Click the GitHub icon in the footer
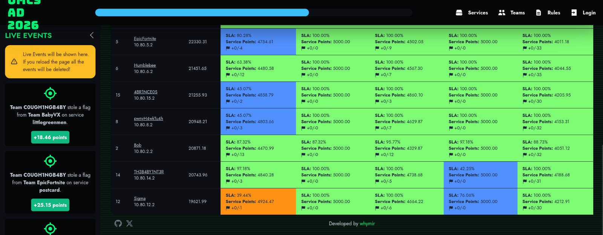The height and width of the screenshot is (235, 603). pos(118,223)
